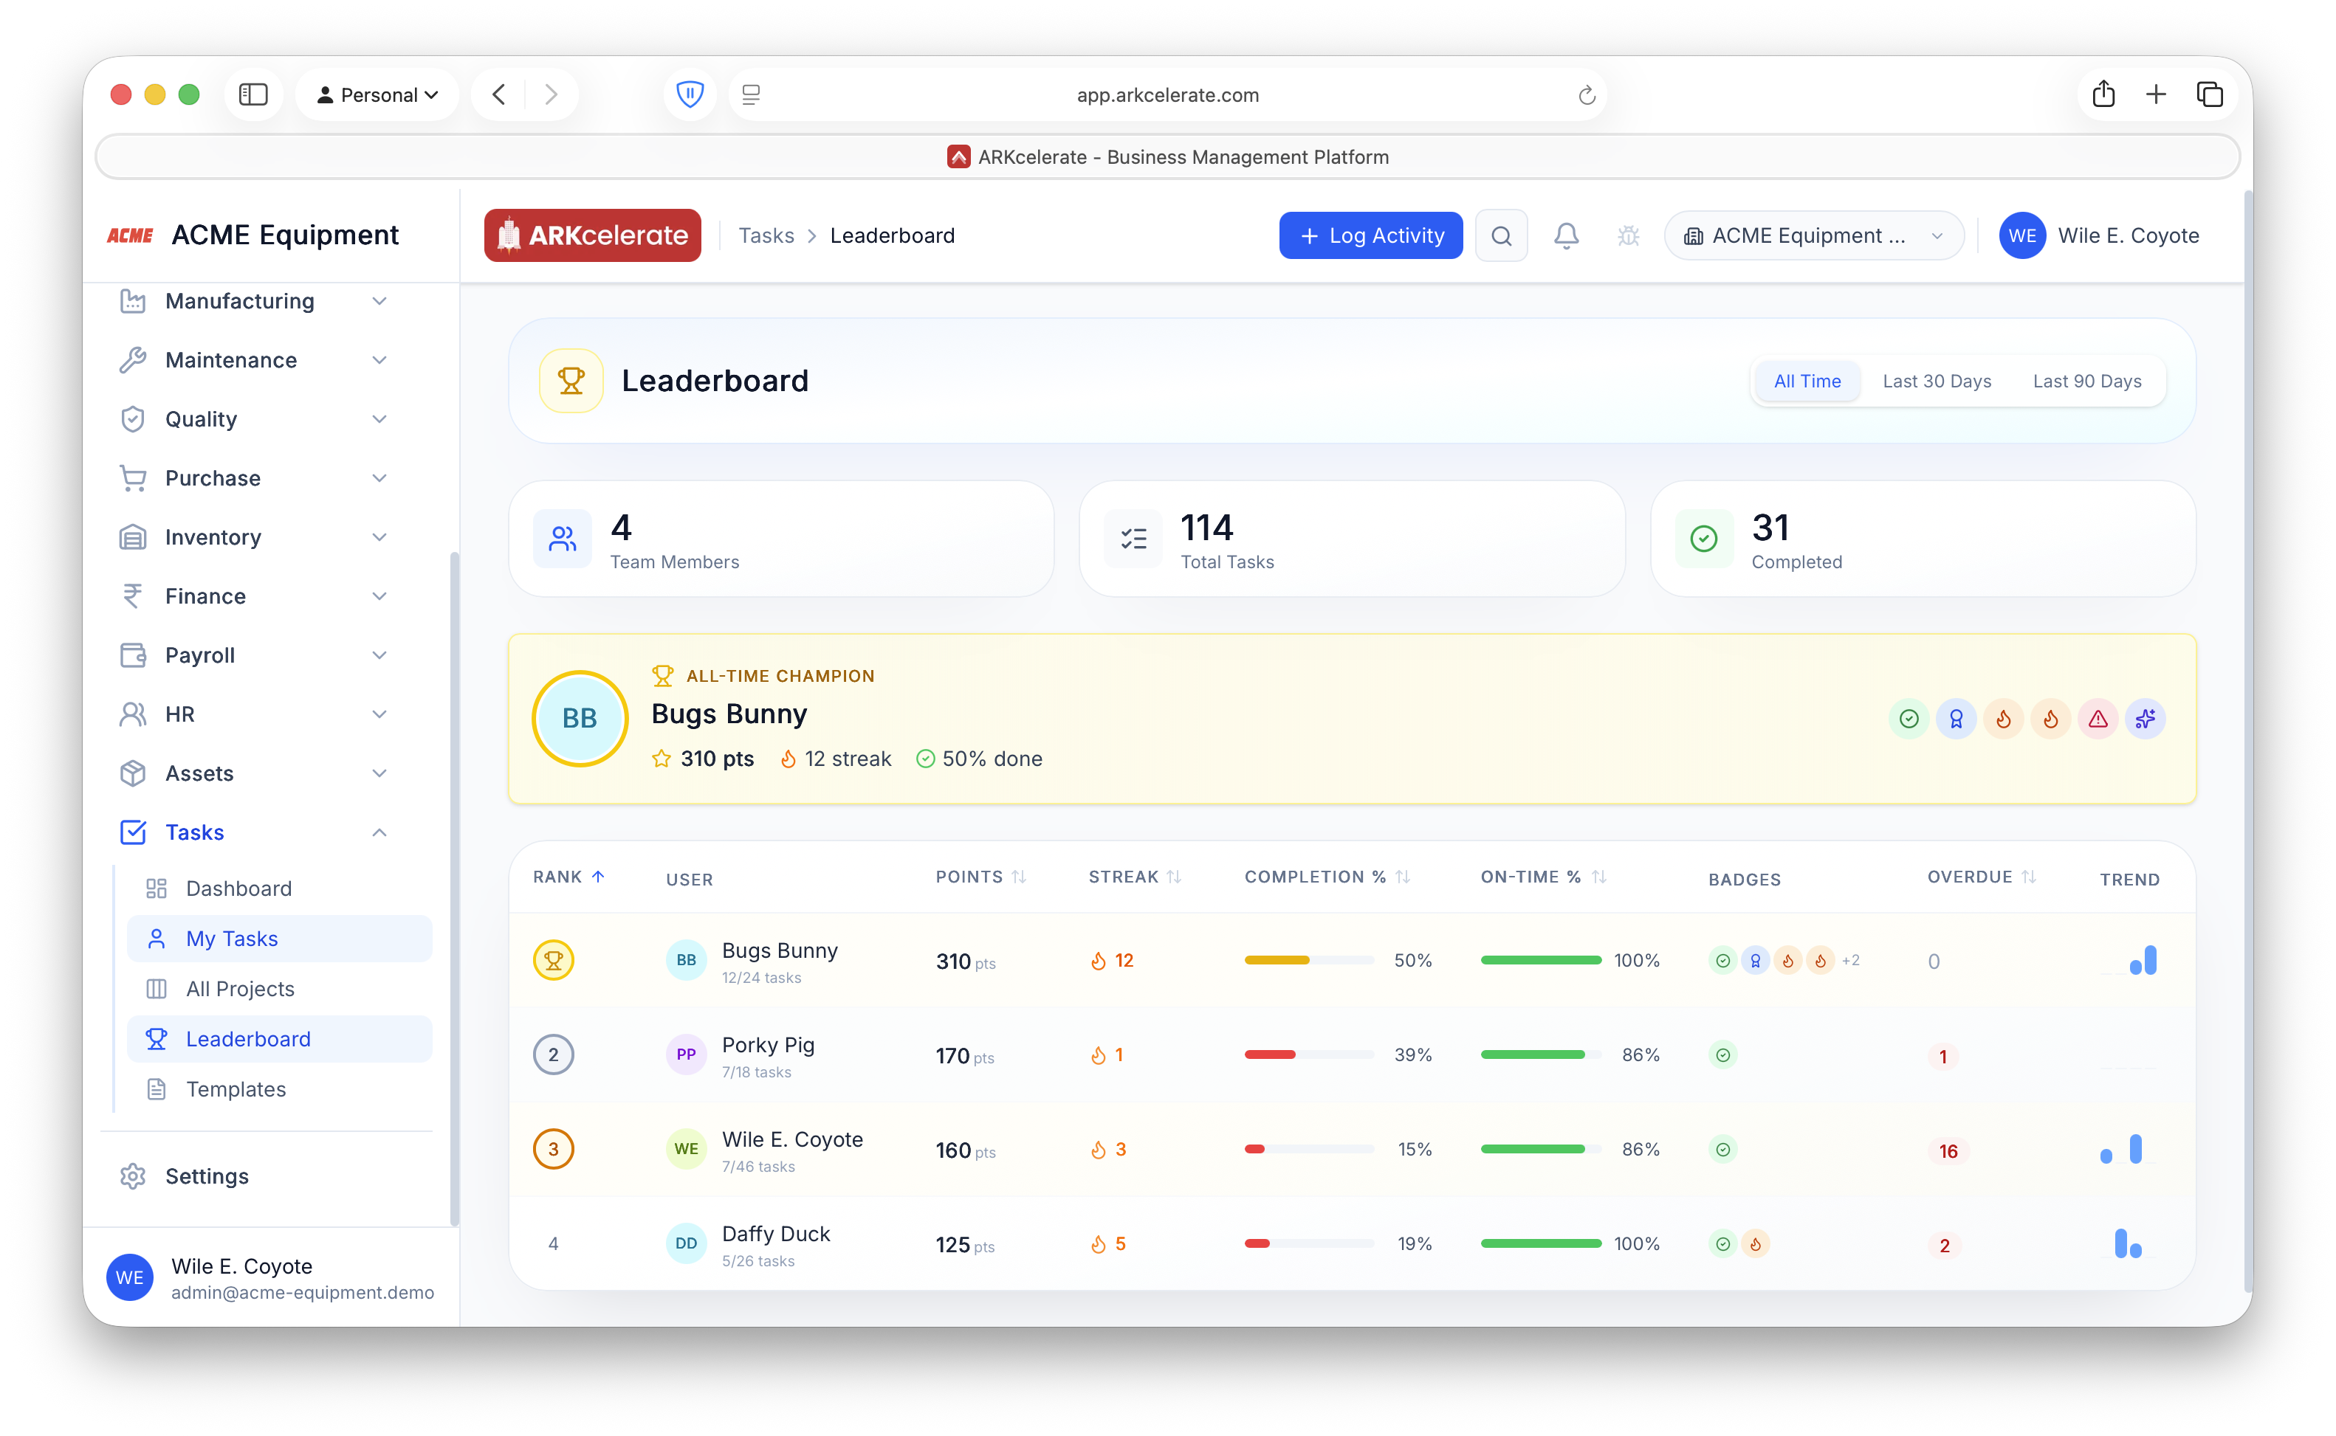
Task: Click the Total Tasks checklist icon
Action: tap(1133, 539)
